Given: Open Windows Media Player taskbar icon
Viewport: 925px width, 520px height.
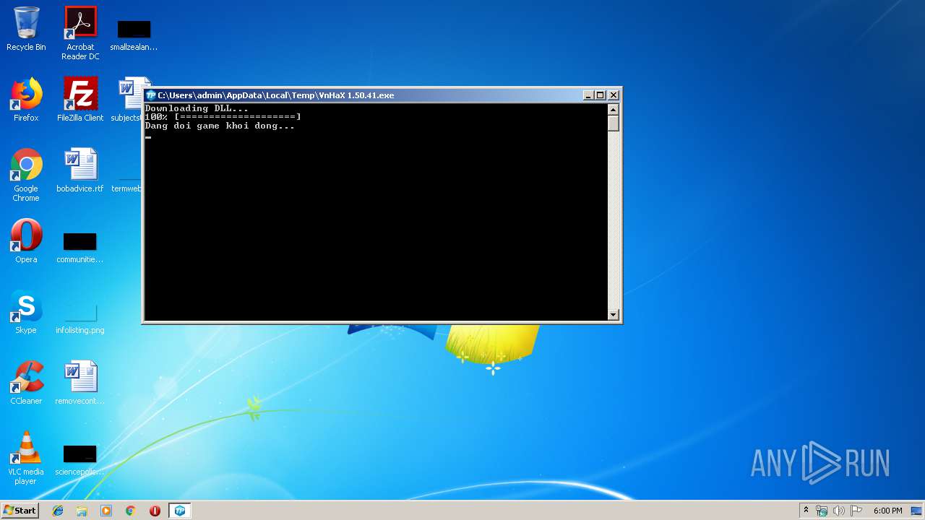Looking at the screenshot, I should pos(106,511).
